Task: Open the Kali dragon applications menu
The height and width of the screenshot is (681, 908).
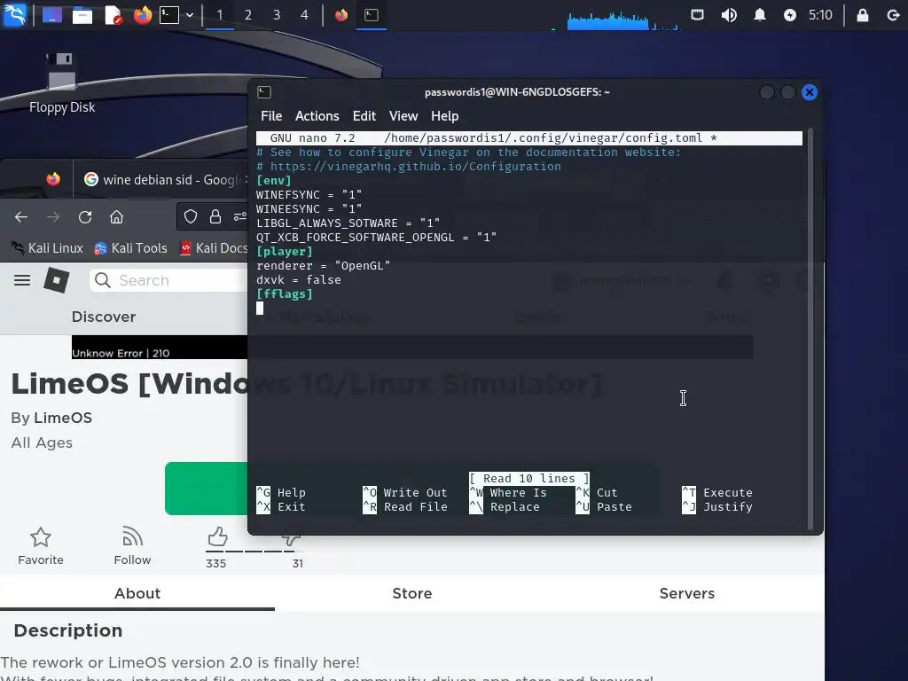Action: (x=14, y=14)
